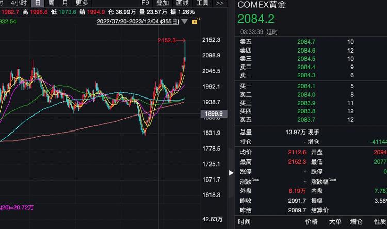
Task: Expand more toolbar options with >> button
Action: coord(220,3)
